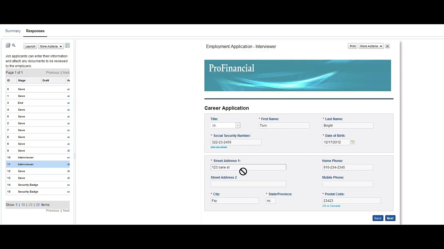This screenshot has height=249, width=444.
Task: Click the 'US or Canada' hint text
Action: pyautogui.click(x=331, y=206)
